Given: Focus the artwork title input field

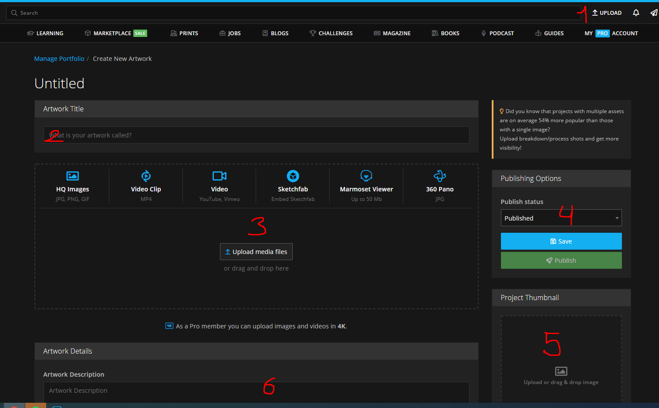Looking at the screenshot, I should pos(256,135).
